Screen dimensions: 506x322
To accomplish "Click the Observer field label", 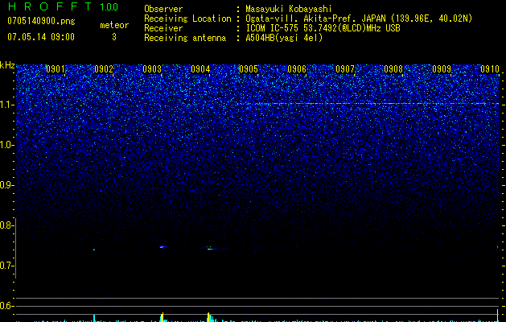I will [163, 9].
